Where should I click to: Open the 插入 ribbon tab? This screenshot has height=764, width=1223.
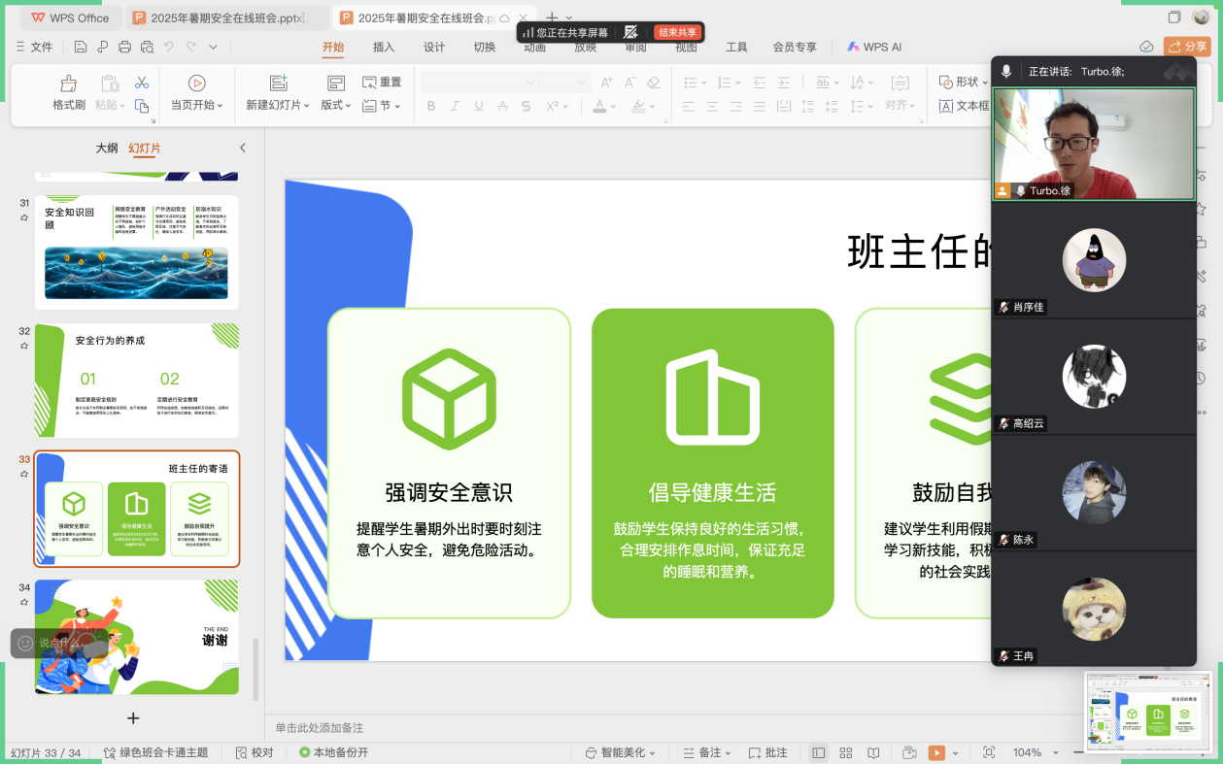[x=384, y=47]
